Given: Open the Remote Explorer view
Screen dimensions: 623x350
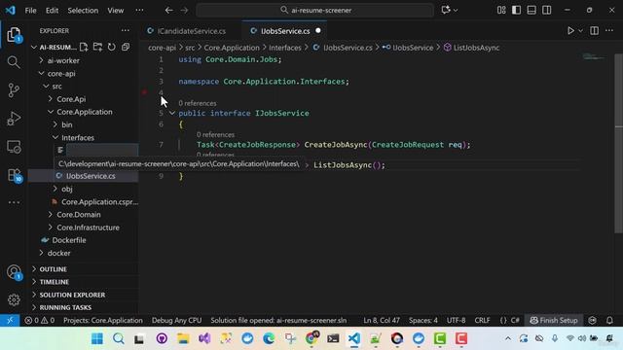Looking at the screenshot, I should click(14, 147).
